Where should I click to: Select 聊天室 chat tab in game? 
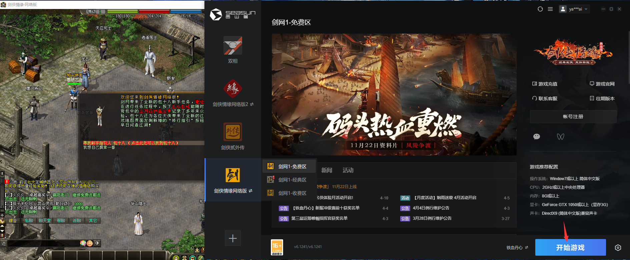point(45,221)
